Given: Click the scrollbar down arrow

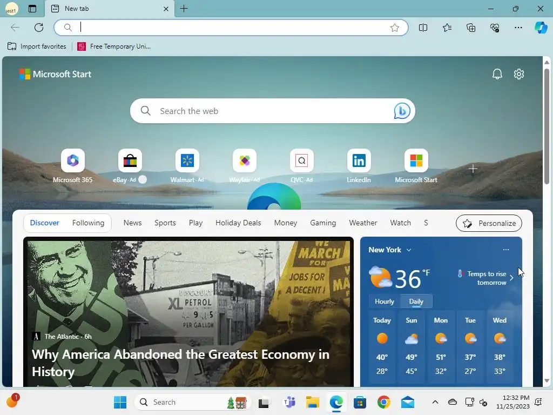Looking at the screenshot, I should (547, 380).
